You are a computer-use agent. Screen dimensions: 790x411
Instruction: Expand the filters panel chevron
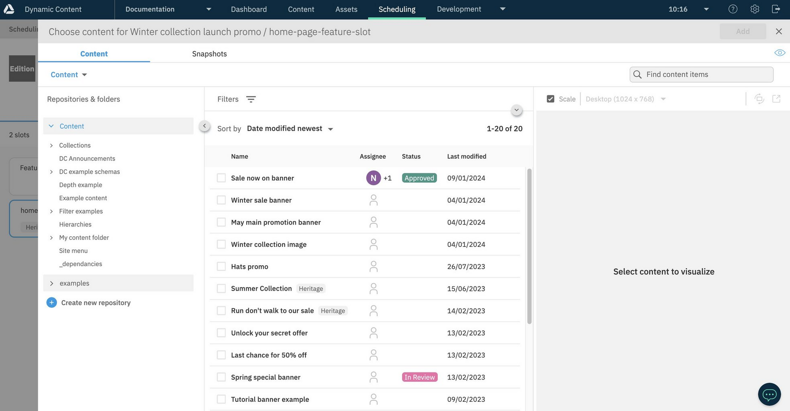(x=516, y=110)
